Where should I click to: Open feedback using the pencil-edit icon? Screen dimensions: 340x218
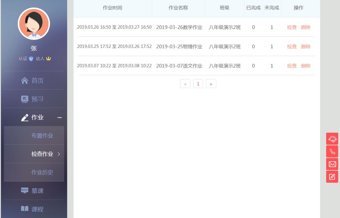click(x=332, y=176)
